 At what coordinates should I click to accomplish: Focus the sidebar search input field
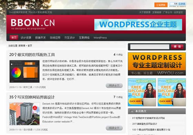[x=150, y=47]
